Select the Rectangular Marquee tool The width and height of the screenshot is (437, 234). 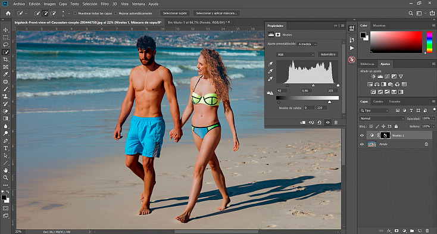click(5, 38)
